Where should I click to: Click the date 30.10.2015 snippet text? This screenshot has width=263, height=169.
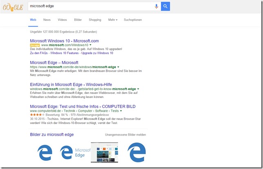85,121
